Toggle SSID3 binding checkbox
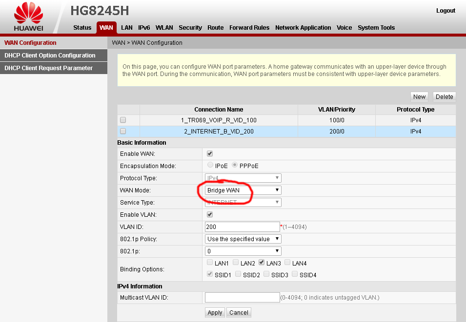The height and width of the screenshot is (322, 466). (266, 274)
